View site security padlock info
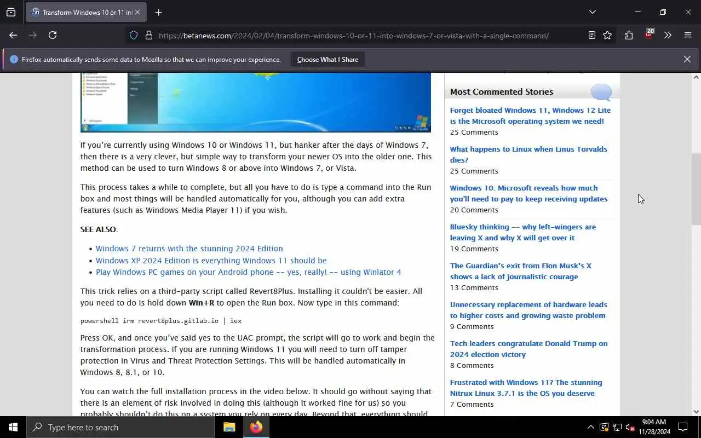This screenshot has width=701, height=438. point(148,35)
